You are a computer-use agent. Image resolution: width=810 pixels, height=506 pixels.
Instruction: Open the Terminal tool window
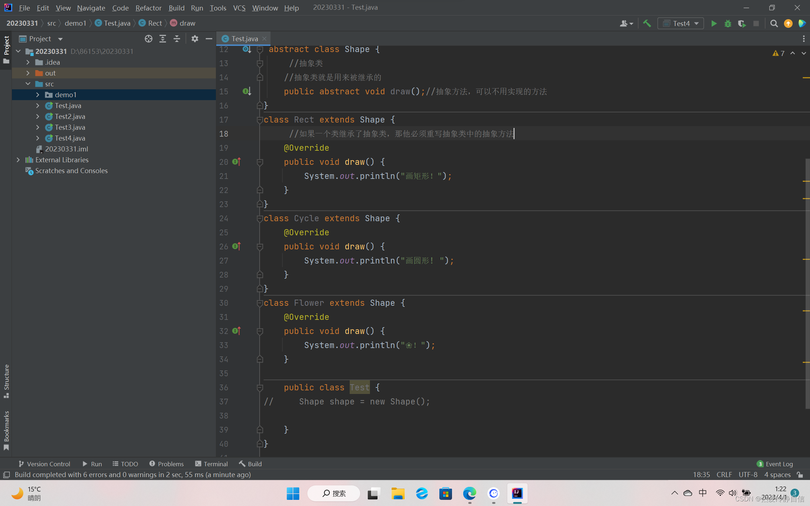[x=211, y=464]
